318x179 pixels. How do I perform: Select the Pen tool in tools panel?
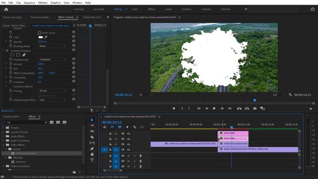(92, 149)
